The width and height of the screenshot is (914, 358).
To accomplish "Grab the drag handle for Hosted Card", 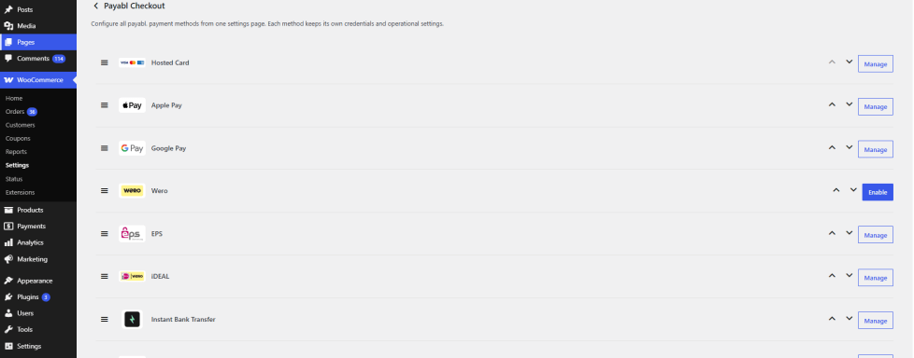I will [x=105, y=62].
